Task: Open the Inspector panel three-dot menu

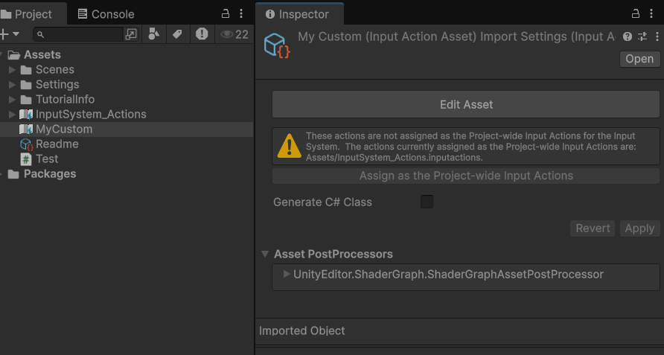Action: click(651, 13)
